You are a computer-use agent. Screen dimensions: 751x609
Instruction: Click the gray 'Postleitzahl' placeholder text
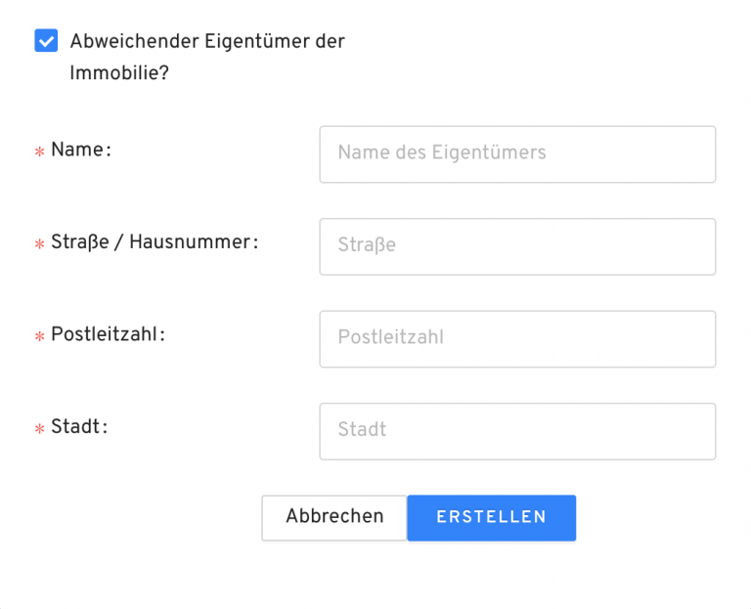[x=390, y=337]
